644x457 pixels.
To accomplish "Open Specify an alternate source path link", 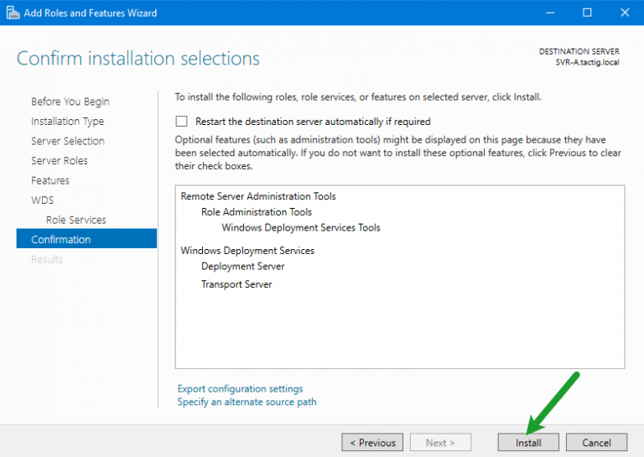I will pos(247,402).
